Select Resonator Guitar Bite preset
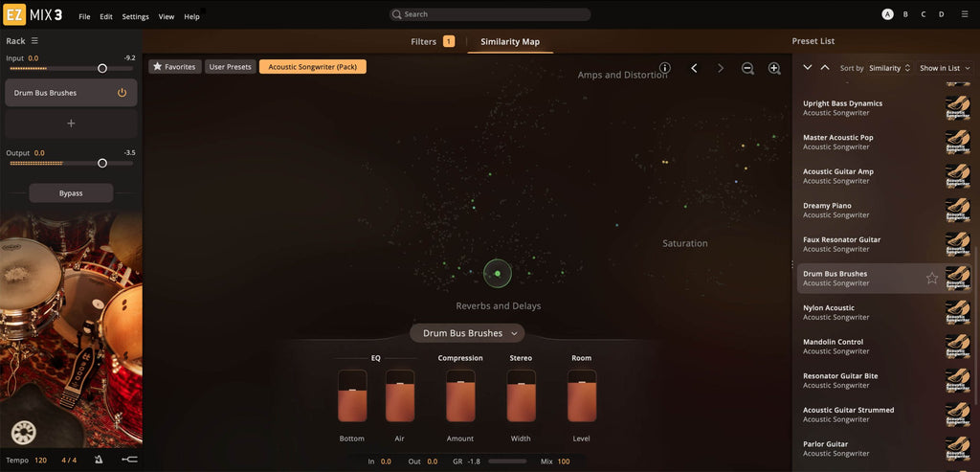Image resolution: width=980 pixels, height=472 pixels. point(885,381)
